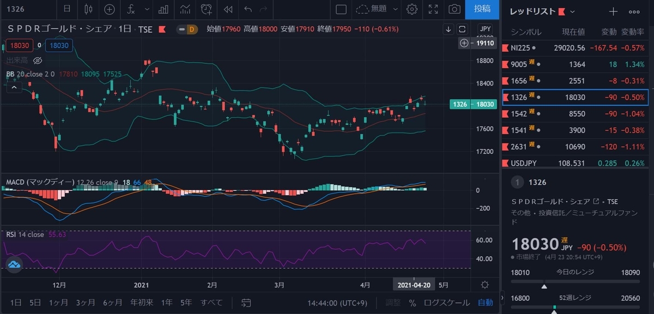Open the financials bar chart icon
The width and height of the screenshot is (654, 314).
[163, 9]
